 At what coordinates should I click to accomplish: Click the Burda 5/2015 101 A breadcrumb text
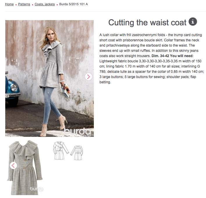[73, 4]
